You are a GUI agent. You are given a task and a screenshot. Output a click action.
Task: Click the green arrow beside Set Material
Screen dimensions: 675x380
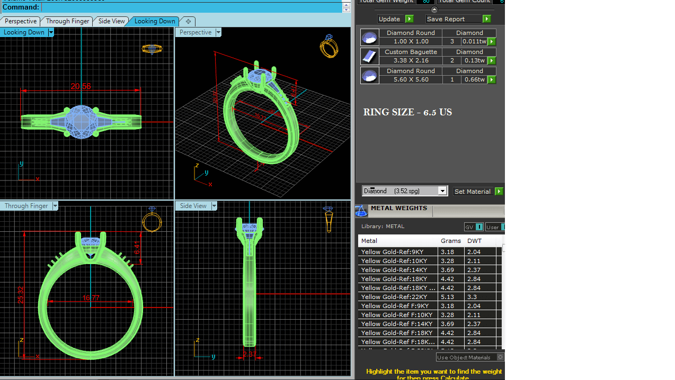point(499,192)
